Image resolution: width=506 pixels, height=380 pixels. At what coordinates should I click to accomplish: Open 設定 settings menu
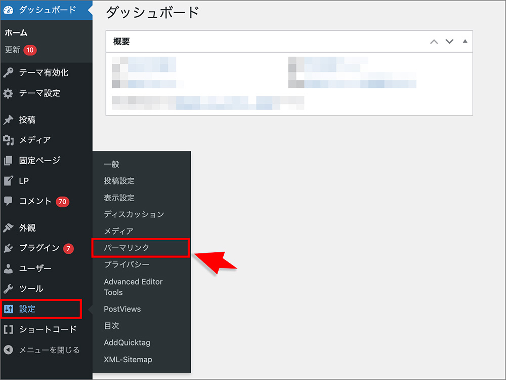27,309
